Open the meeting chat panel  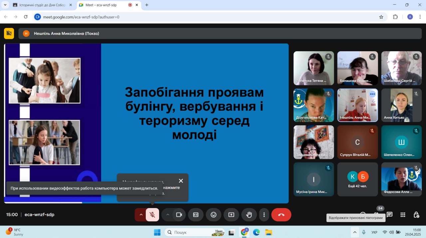(x=389, y=215)
